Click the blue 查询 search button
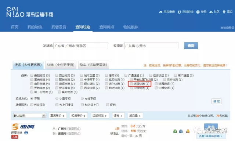 point(191,46)
